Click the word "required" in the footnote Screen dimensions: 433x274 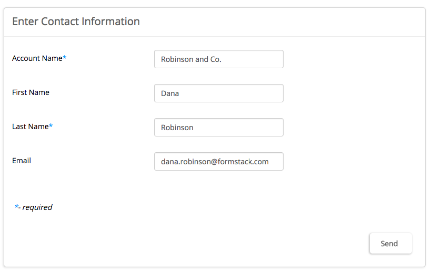tap(37, 207)
